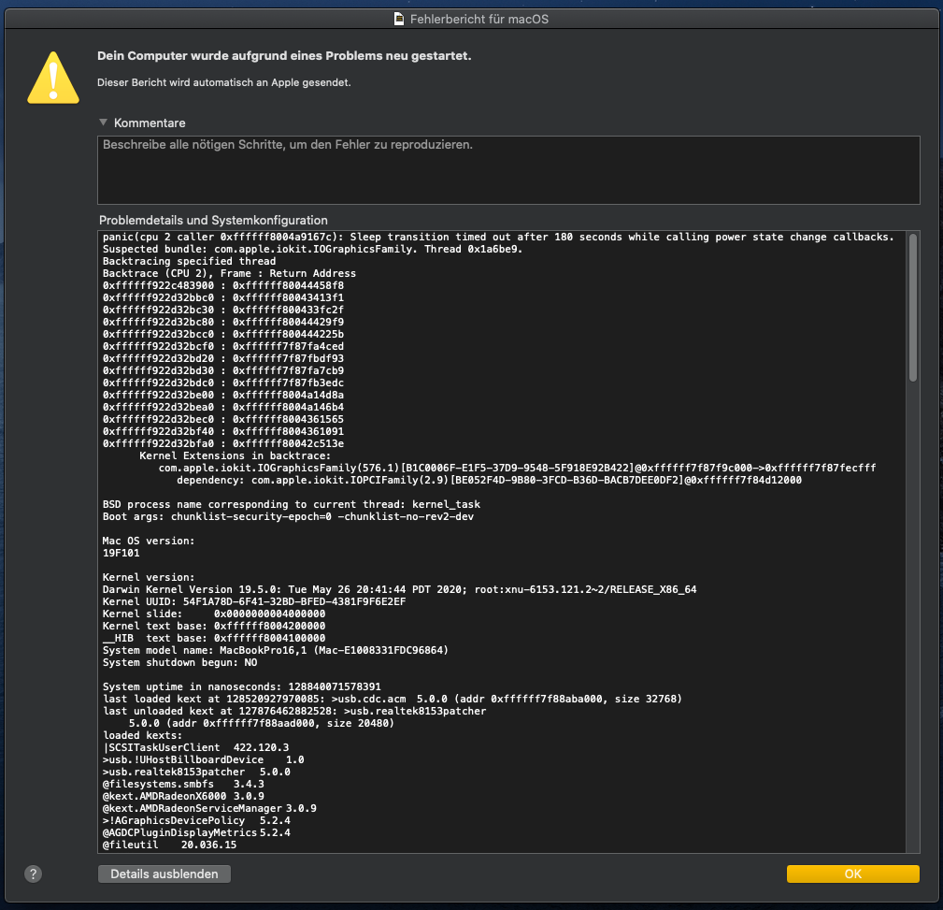The height and width of the screenshot is (910, 943).
Task: Click the panic(cpu 2 caller...) line
Action: pos(498,238)
